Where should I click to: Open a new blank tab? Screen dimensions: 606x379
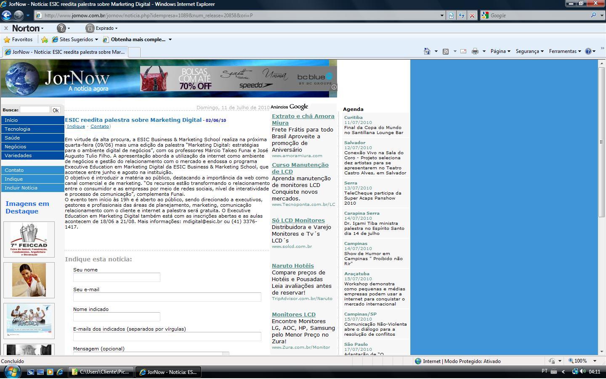click(134, 52)
